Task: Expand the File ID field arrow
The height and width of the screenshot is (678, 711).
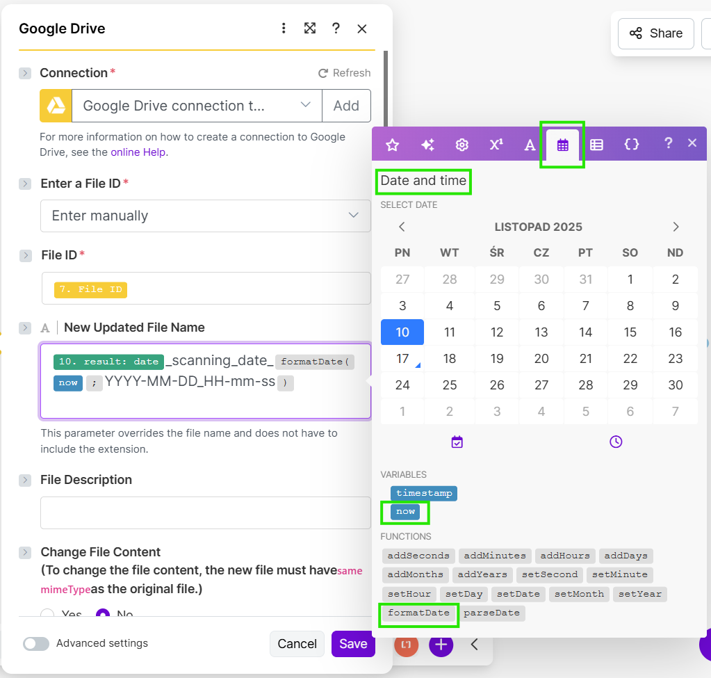Action: [26, 255]
